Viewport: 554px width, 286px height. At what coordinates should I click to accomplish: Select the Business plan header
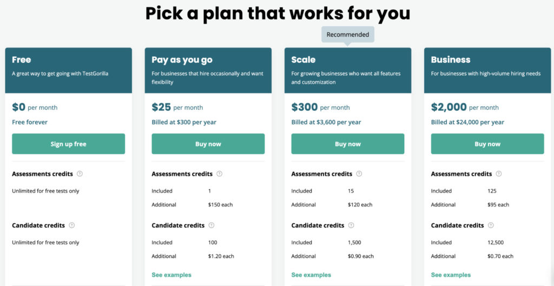(487, 70)
